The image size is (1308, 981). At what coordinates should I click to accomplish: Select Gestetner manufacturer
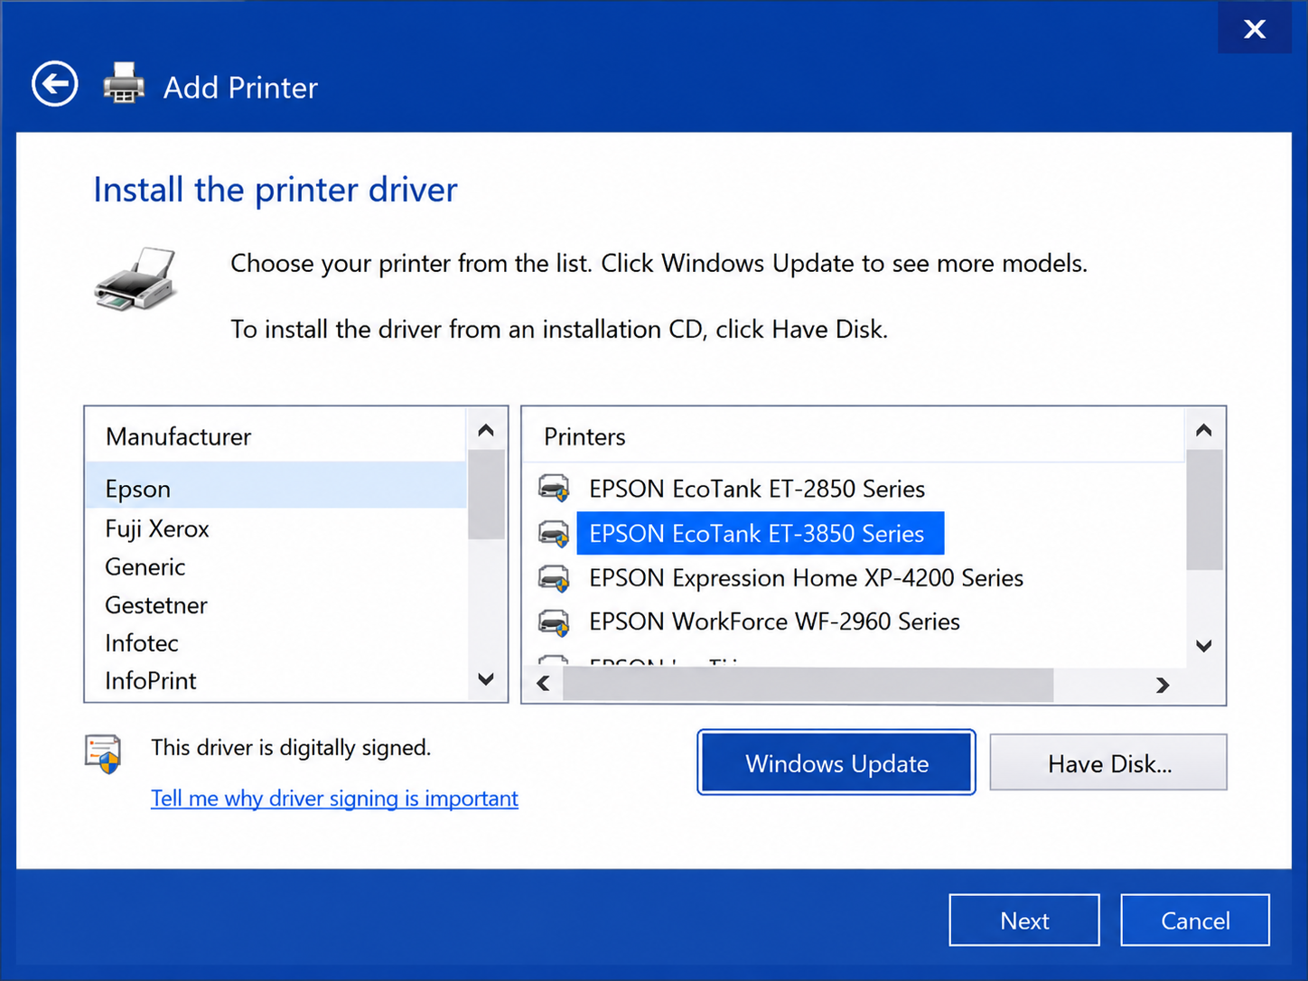pyautogui.click(x=276, y=604)
